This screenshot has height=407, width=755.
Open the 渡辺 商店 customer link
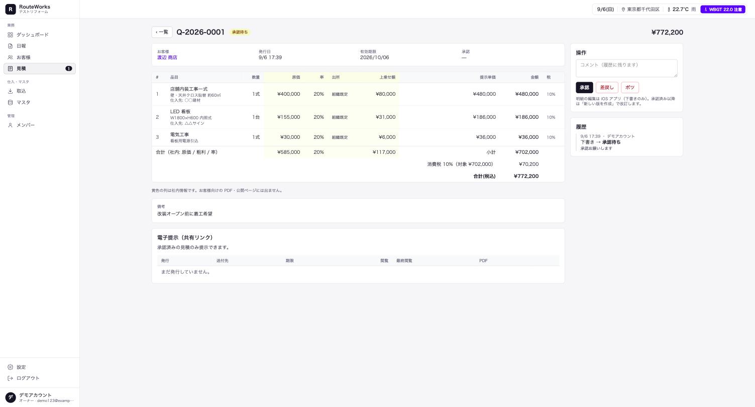click(167, 58)
